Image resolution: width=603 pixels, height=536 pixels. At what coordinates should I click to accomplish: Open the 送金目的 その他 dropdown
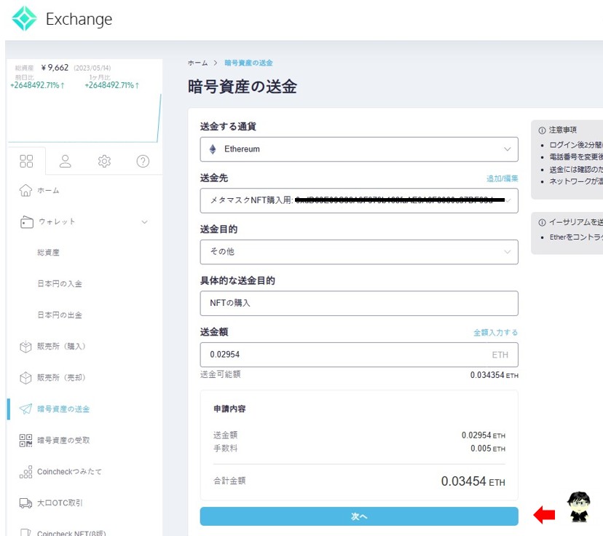(359, 252)
